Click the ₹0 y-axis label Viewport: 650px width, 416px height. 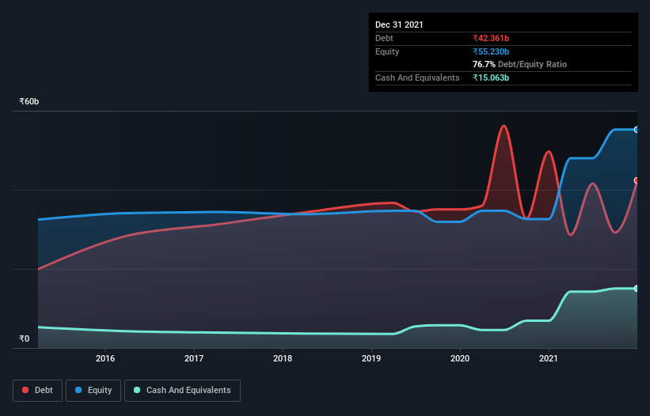(x=25, y=338)
